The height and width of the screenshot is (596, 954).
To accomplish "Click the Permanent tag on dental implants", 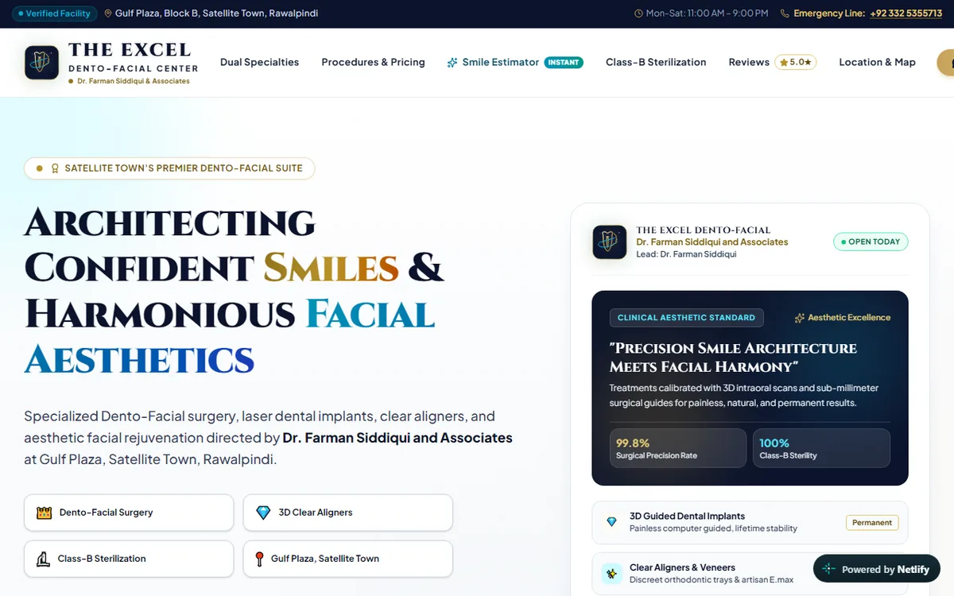I will (x=872, y=523).
